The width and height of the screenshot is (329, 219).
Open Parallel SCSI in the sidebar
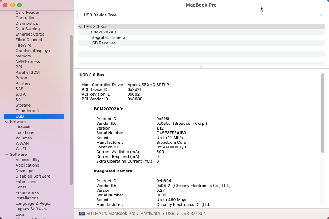coord(28,72)
